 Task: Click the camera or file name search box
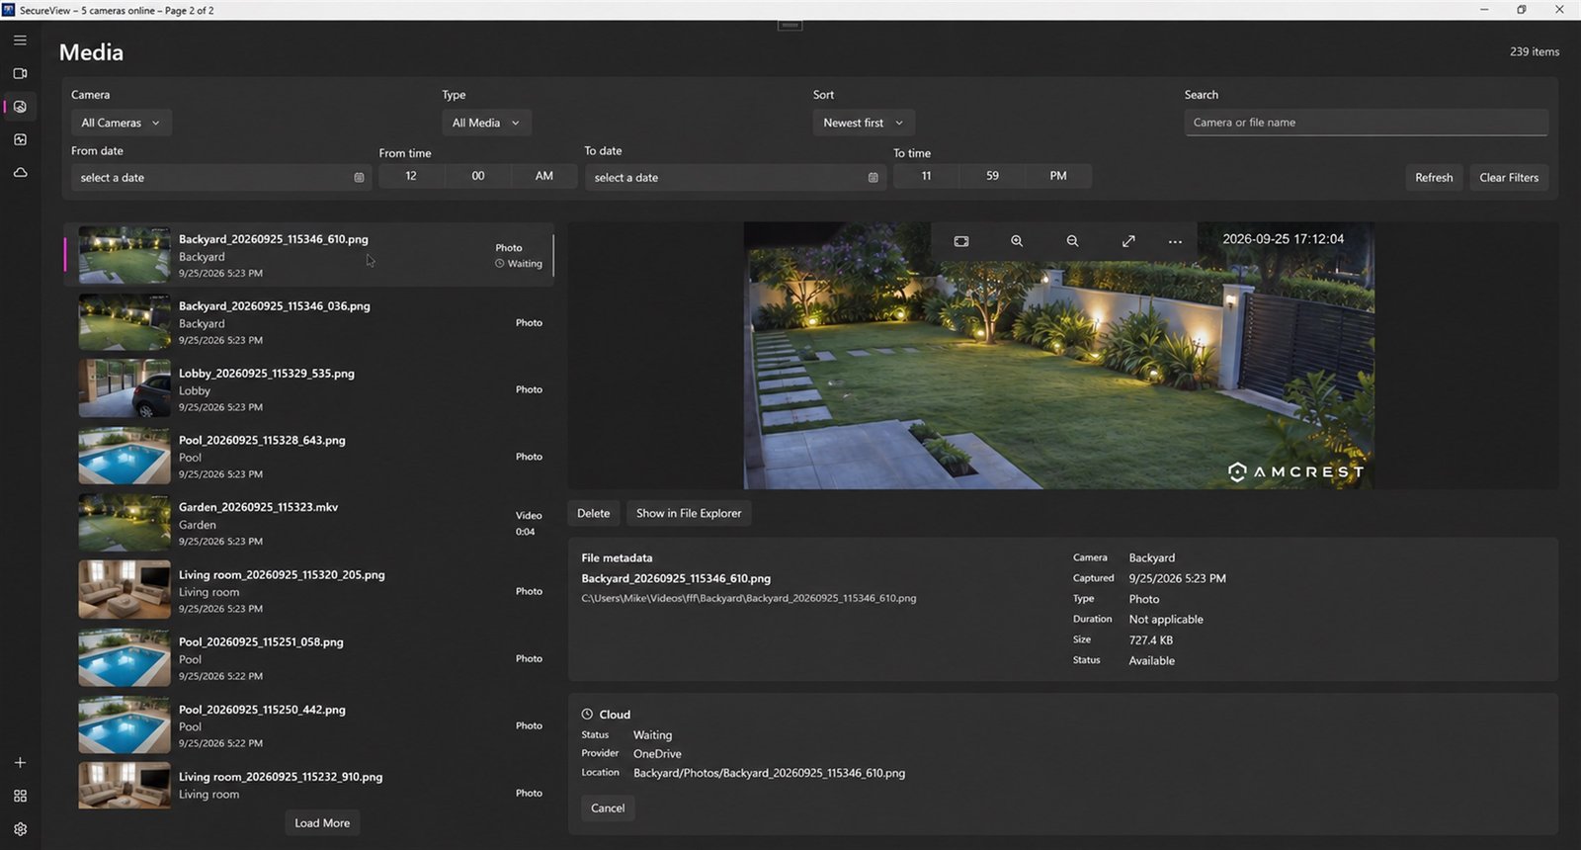(1366, 123)
